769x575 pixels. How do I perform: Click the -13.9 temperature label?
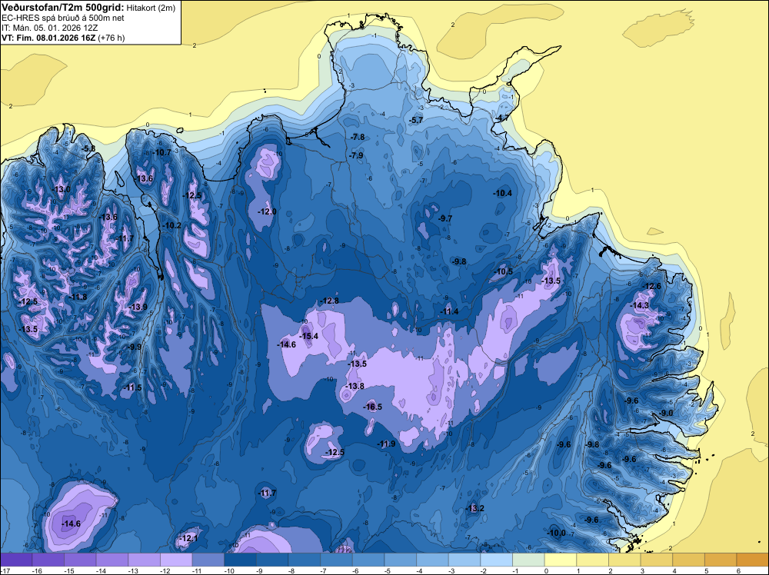pos(138,307)
